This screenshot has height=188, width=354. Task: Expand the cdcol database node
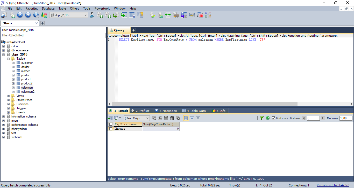pos(3,46)
